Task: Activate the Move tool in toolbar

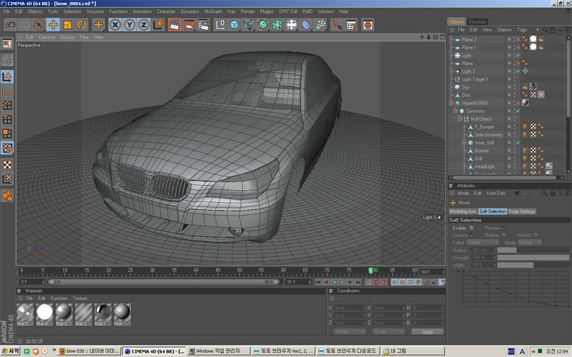Action: pyautogui.click(x=53, y=25)
